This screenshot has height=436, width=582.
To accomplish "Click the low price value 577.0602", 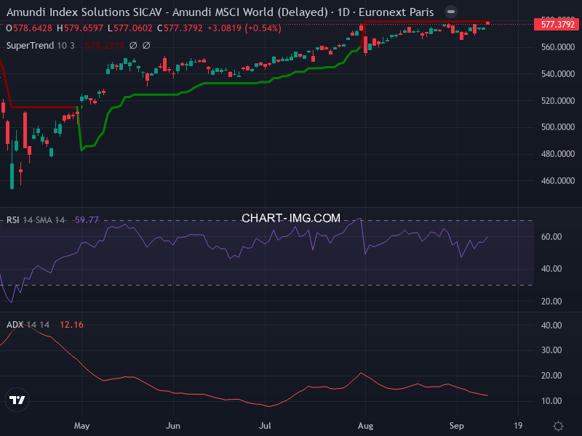I will point(133,28).
